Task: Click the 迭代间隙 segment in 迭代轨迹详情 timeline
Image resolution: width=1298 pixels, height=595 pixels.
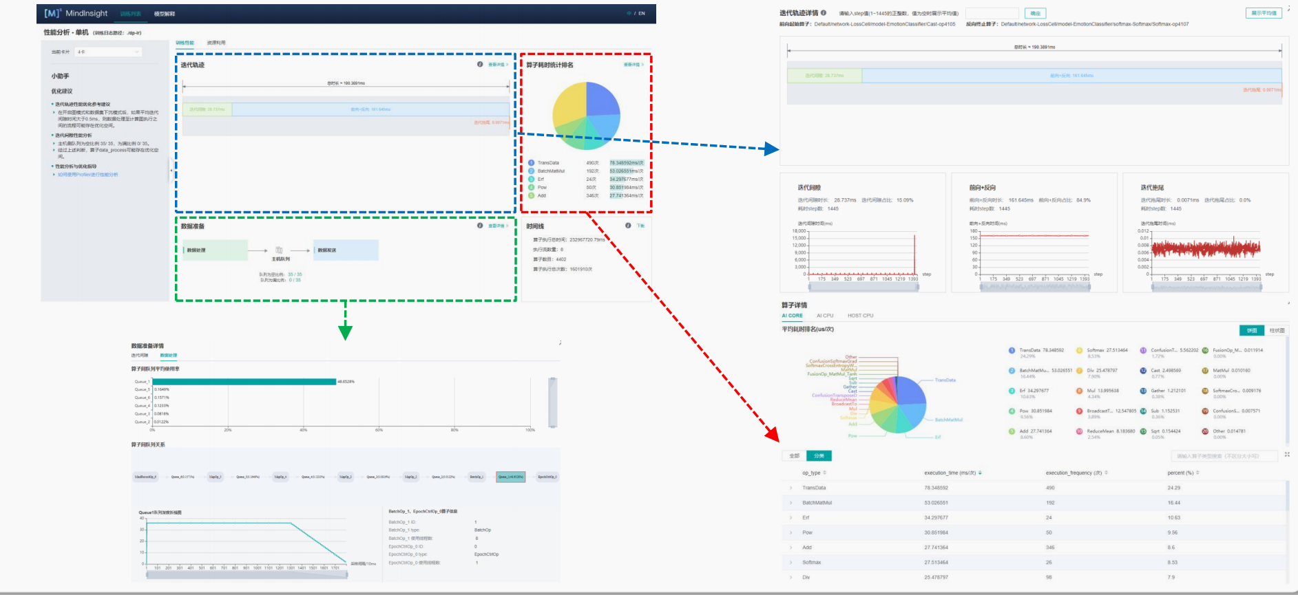Action: point(824,76)
